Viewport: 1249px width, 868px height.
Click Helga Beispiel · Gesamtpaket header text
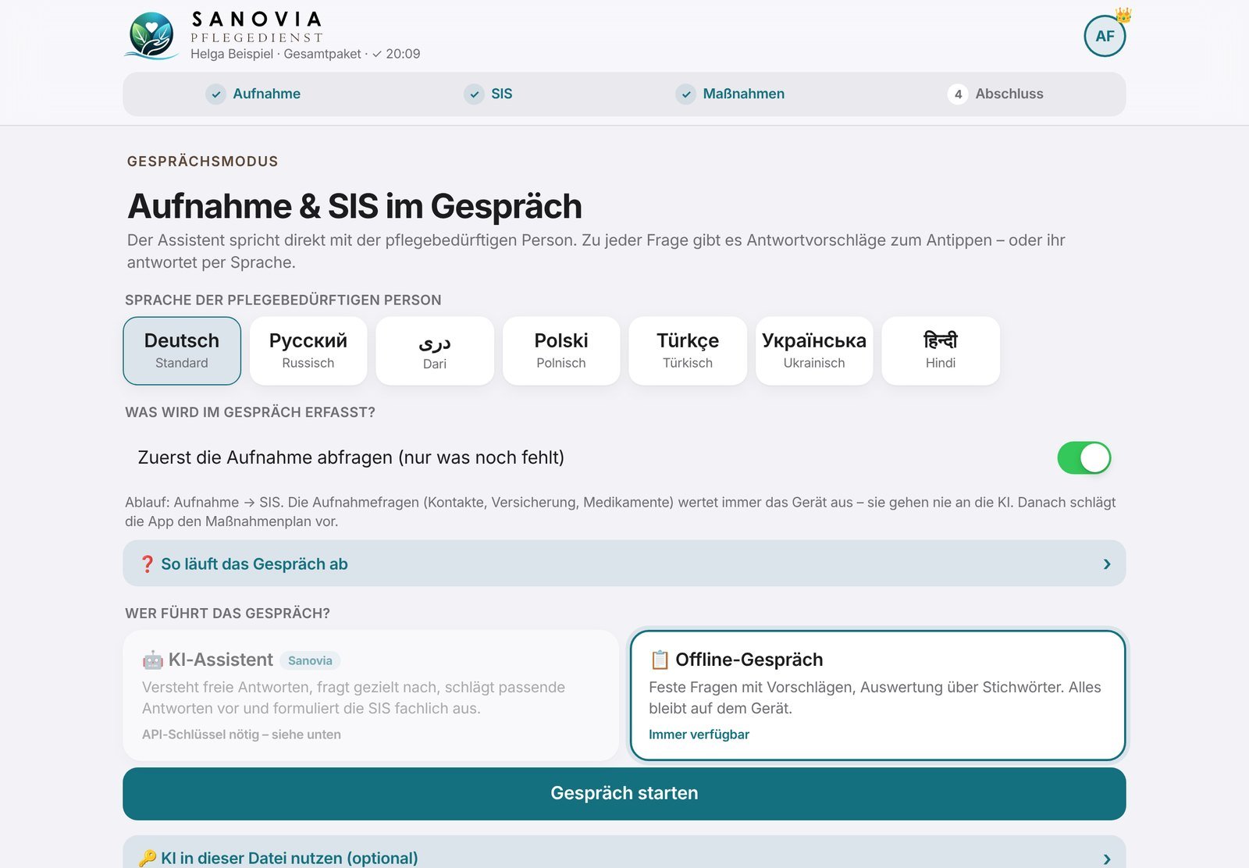coord(276,54)
